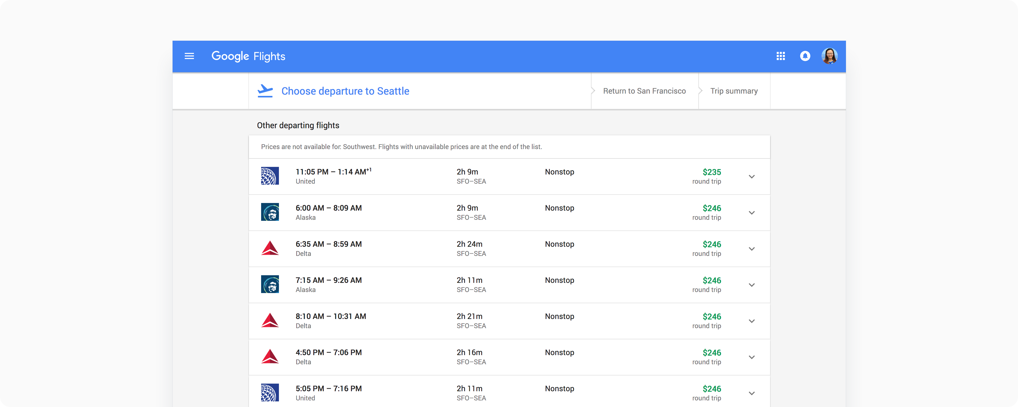Click the Alaska logo on 7:15 AM flight
The width and height of the screenshot is (1018, 407).
(270, 284)
